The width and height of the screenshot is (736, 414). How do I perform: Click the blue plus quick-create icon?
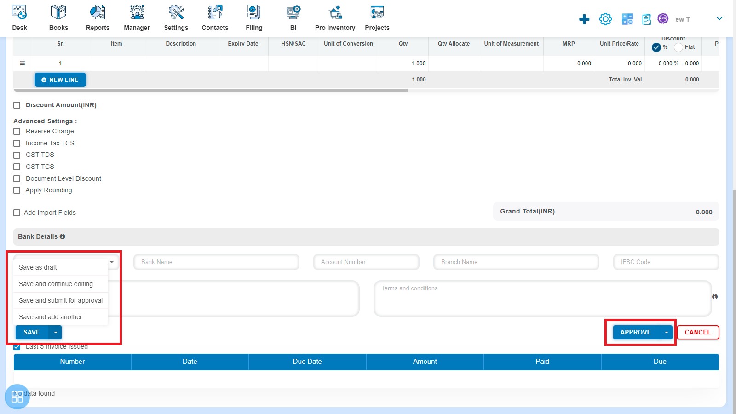coord(584,19)
